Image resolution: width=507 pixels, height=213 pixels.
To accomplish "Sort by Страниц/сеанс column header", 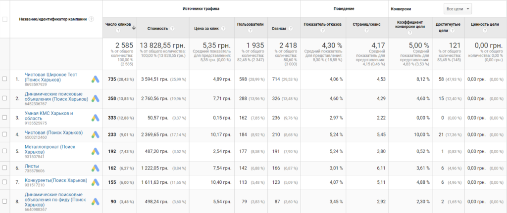I will pos(366,24).
